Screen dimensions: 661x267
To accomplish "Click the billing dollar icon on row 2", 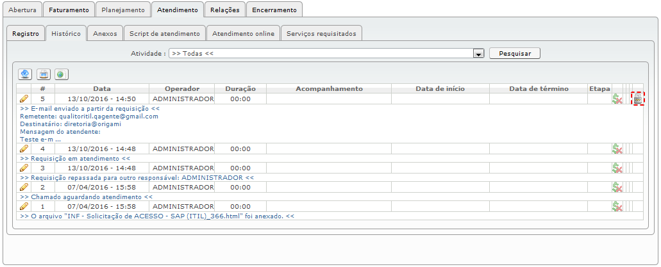I will coord(617,187).
